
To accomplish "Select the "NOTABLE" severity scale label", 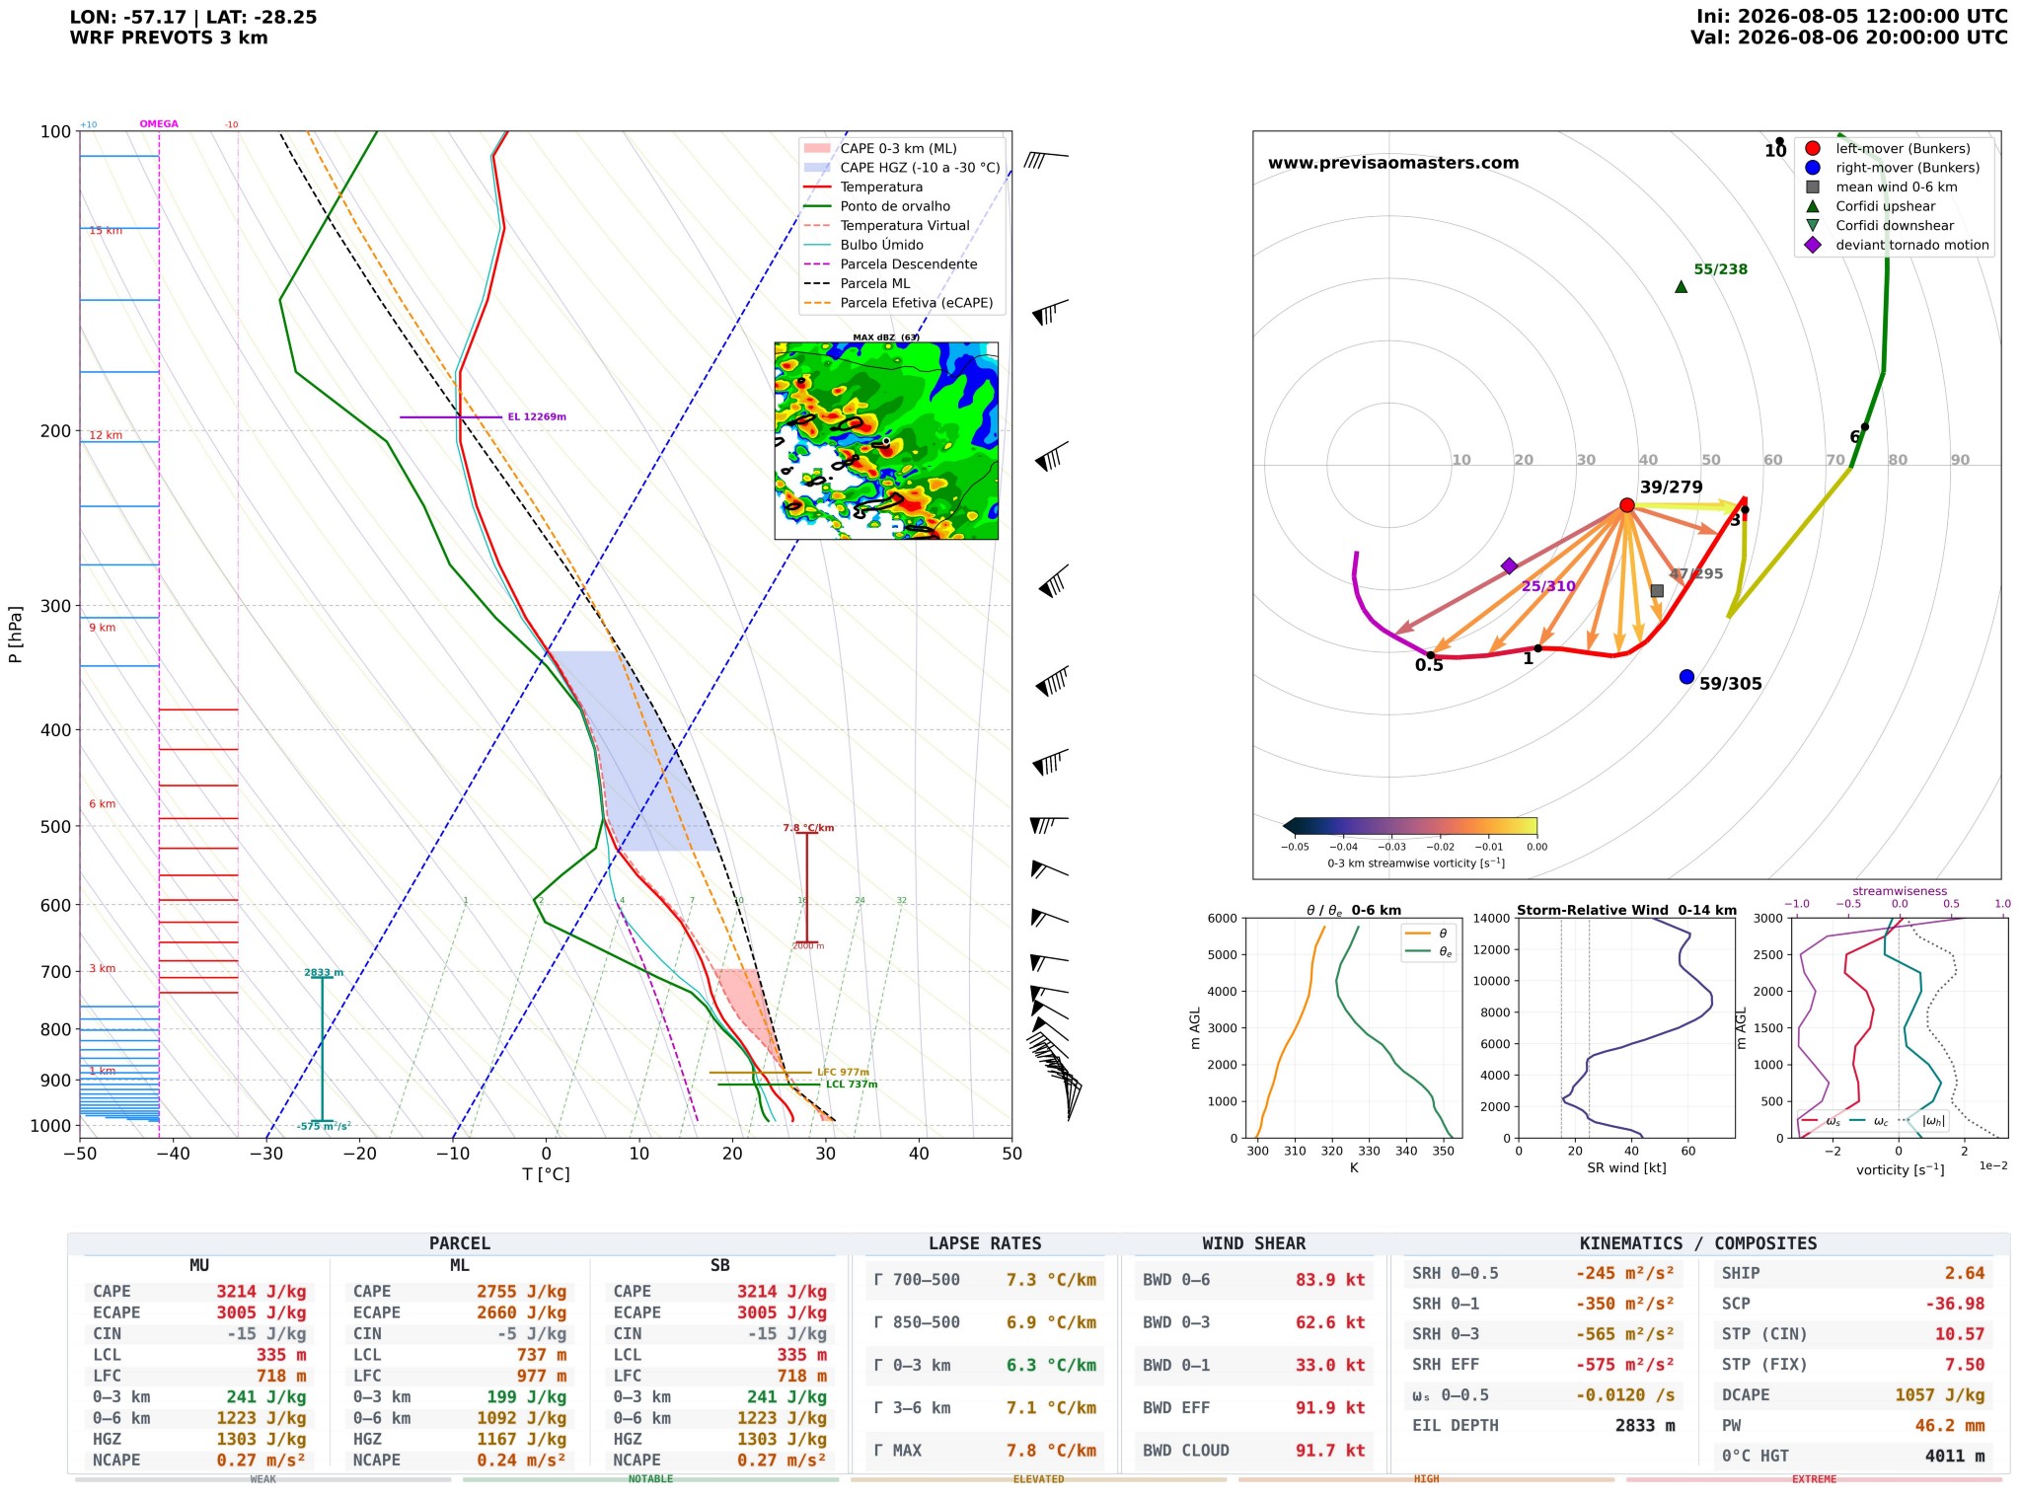I will pyautogui.click(x=650, y=1479).
